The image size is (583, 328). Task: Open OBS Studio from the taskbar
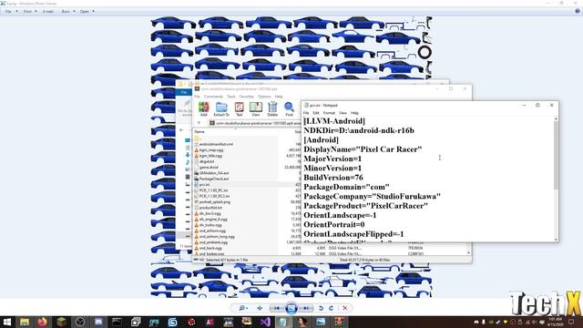tap(79, 322)
